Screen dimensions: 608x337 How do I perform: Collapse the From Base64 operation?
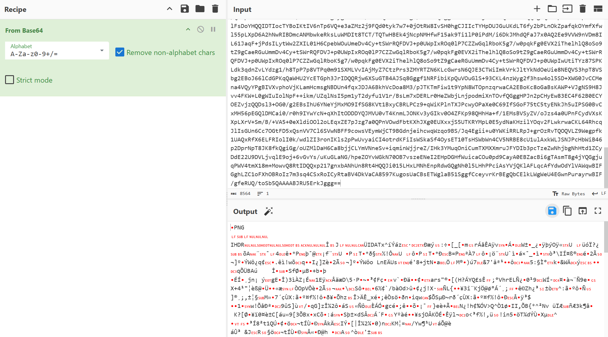[188, 29]
